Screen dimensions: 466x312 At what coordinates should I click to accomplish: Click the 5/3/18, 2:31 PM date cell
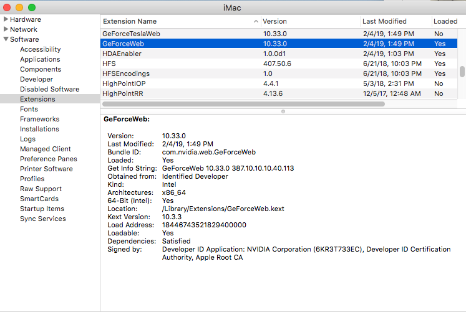pos(388,83)
